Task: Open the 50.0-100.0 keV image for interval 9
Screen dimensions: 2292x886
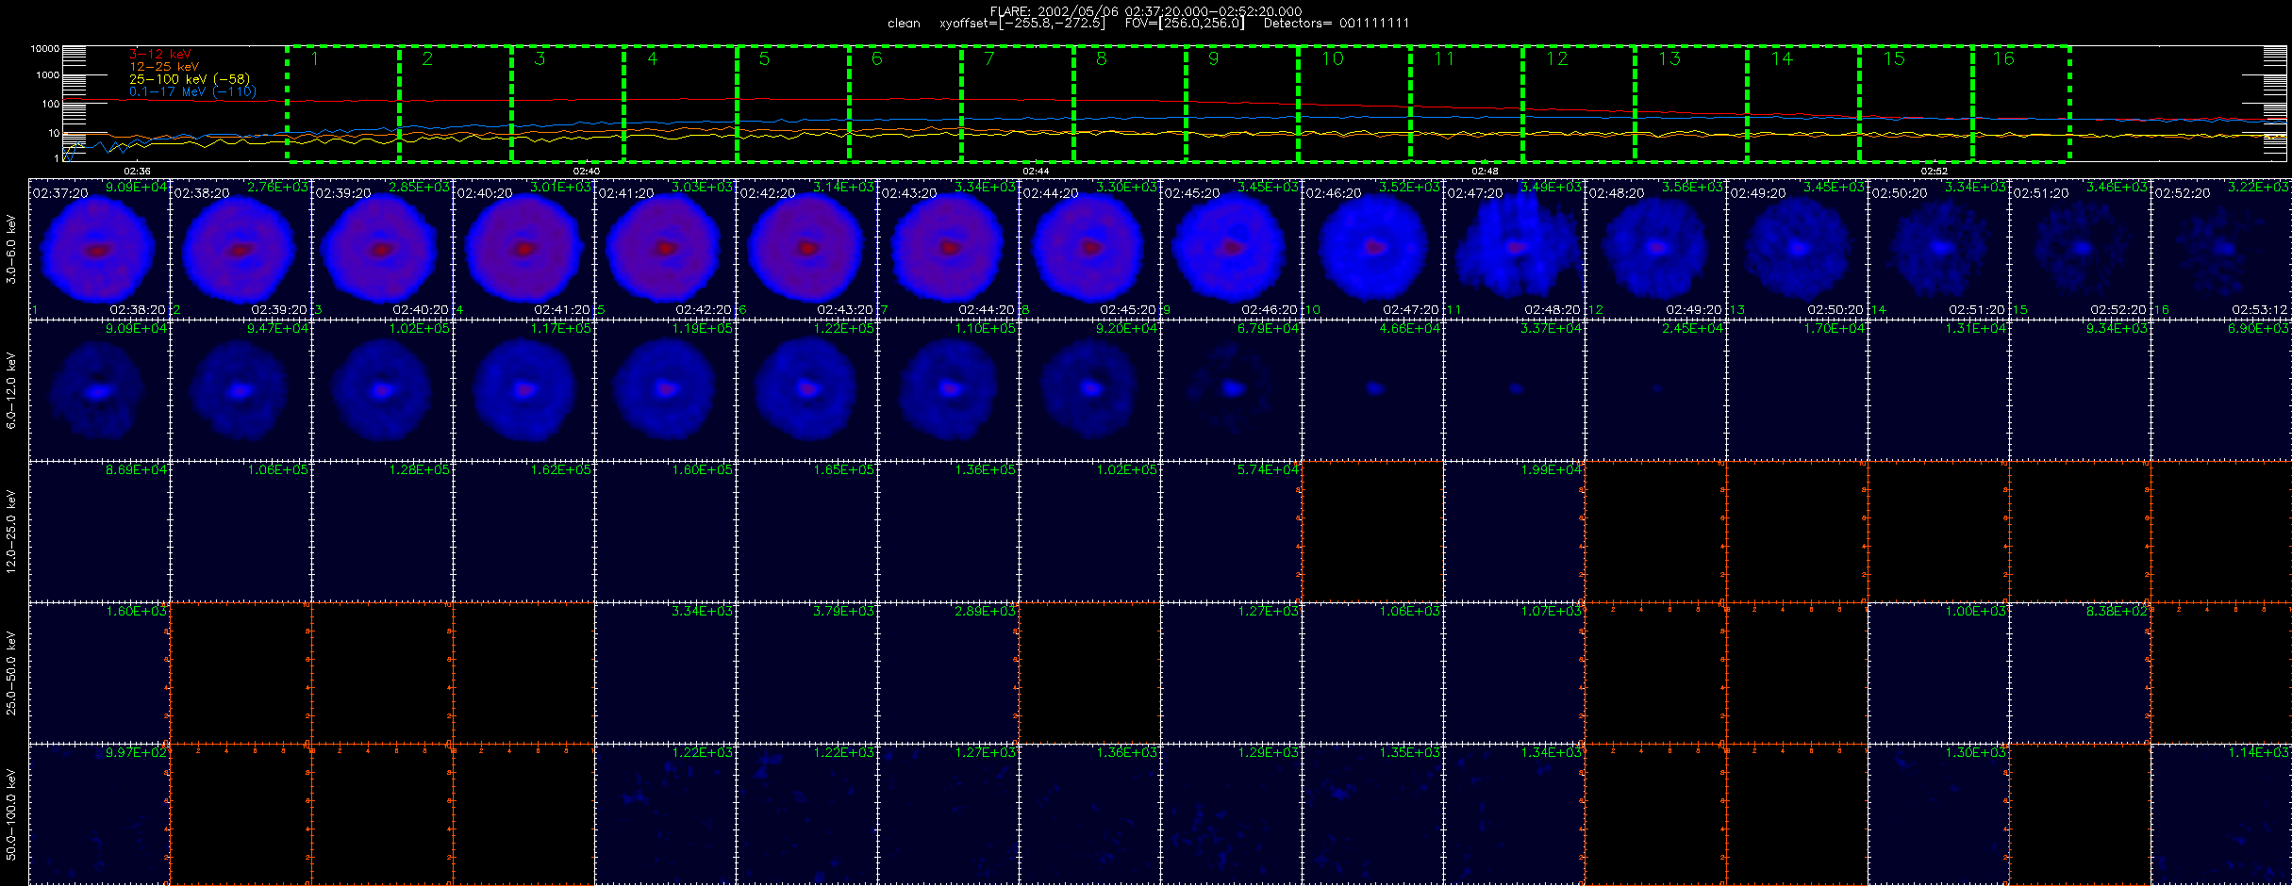Action: coord(1231,814)
